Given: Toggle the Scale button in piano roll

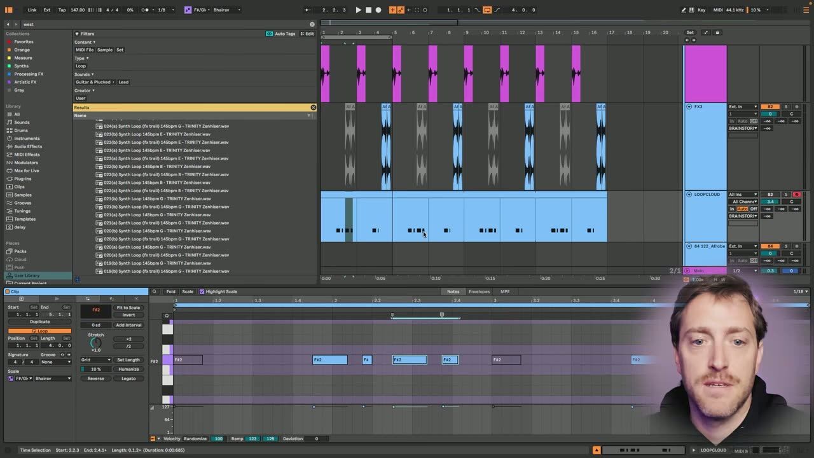Looking at the screenshot, I should pyautogui.click(x=188, y=291).
